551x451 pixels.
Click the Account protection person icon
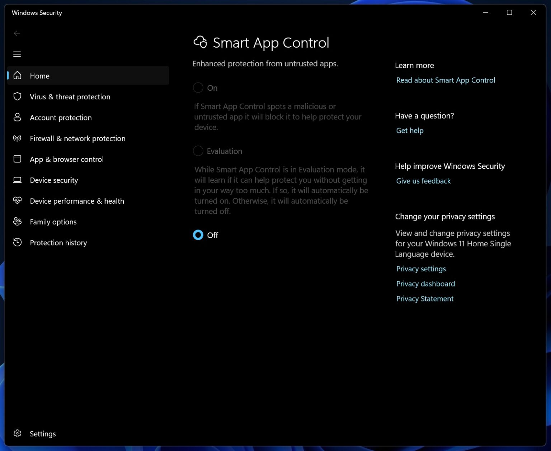click(x=17, y=117)
